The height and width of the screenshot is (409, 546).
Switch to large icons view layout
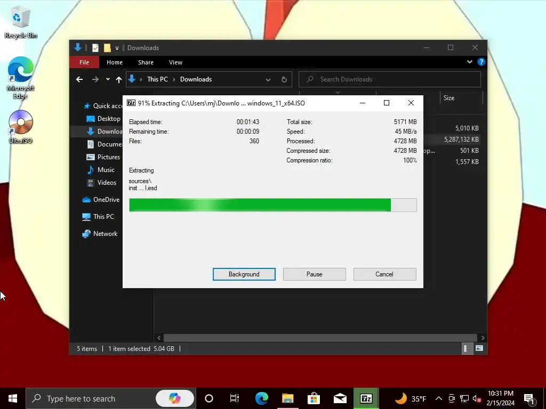[479, 348]
